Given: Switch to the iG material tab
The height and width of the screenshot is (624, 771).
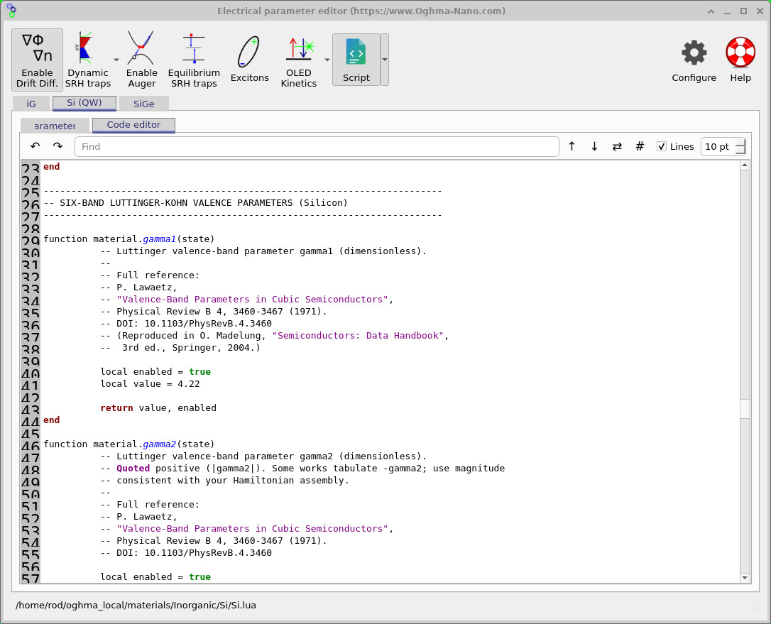Looking at the screenshot, I should click(x=31, y=104).
